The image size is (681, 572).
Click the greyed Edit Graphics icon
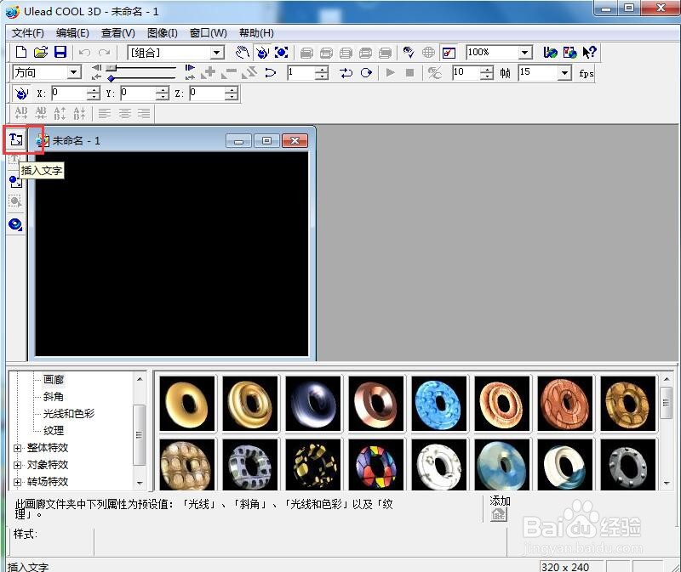(15, 201)
